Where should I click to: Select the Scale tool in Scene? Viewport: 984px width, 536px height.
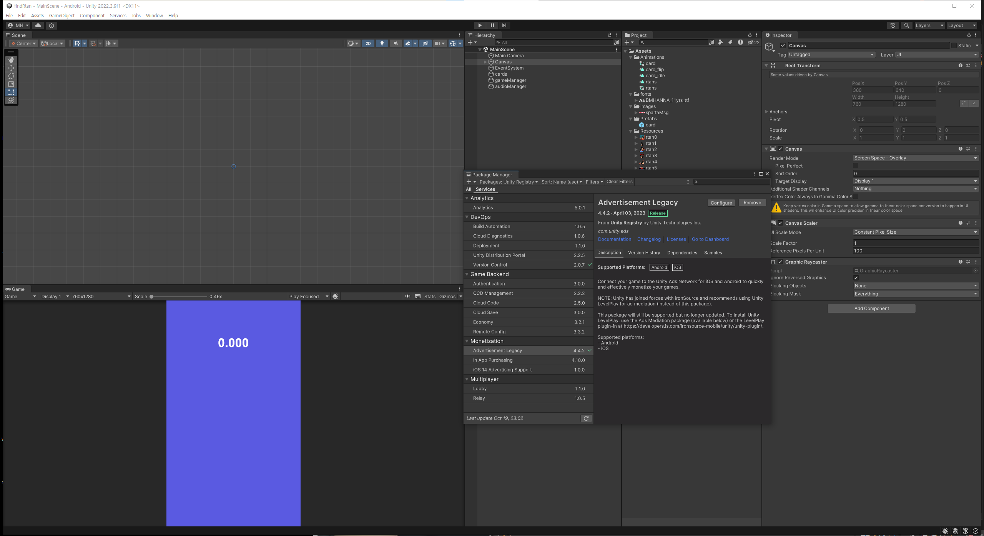[x=11, y=84]
